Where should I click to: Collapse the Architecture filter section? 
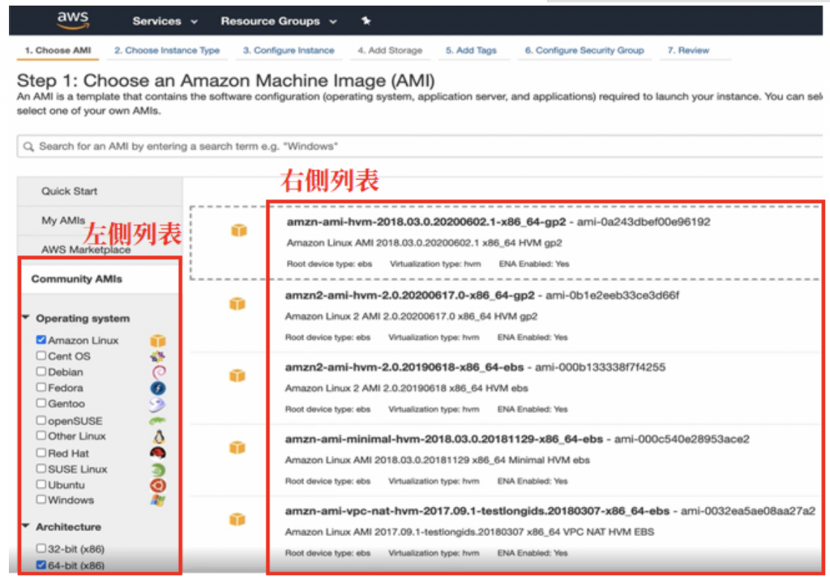pyautogui.click(x=26, y=526)
